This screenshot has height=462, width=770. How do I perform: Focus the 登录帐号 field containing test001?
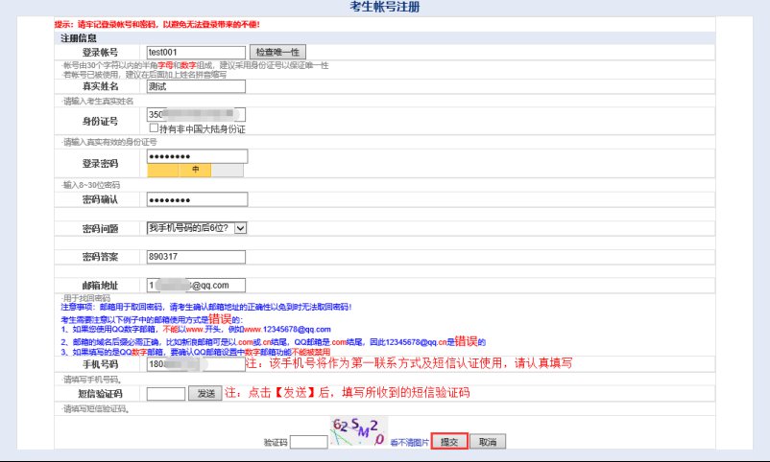click(196, 52)
